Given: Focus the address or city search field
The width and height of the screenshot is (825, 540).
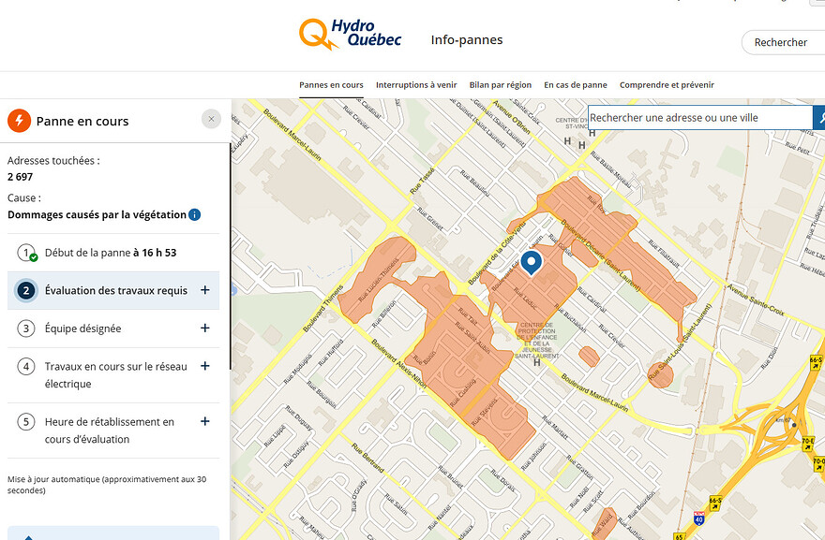Looking at the screenshot, I should tap(698, 118).
